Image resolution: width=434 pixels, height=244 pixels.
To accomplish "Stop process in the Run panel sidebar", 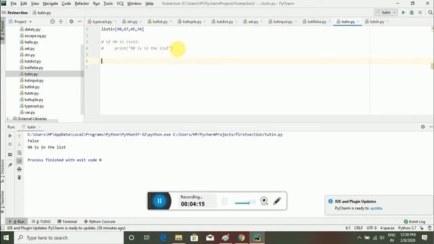I will (x=10, y=144).
